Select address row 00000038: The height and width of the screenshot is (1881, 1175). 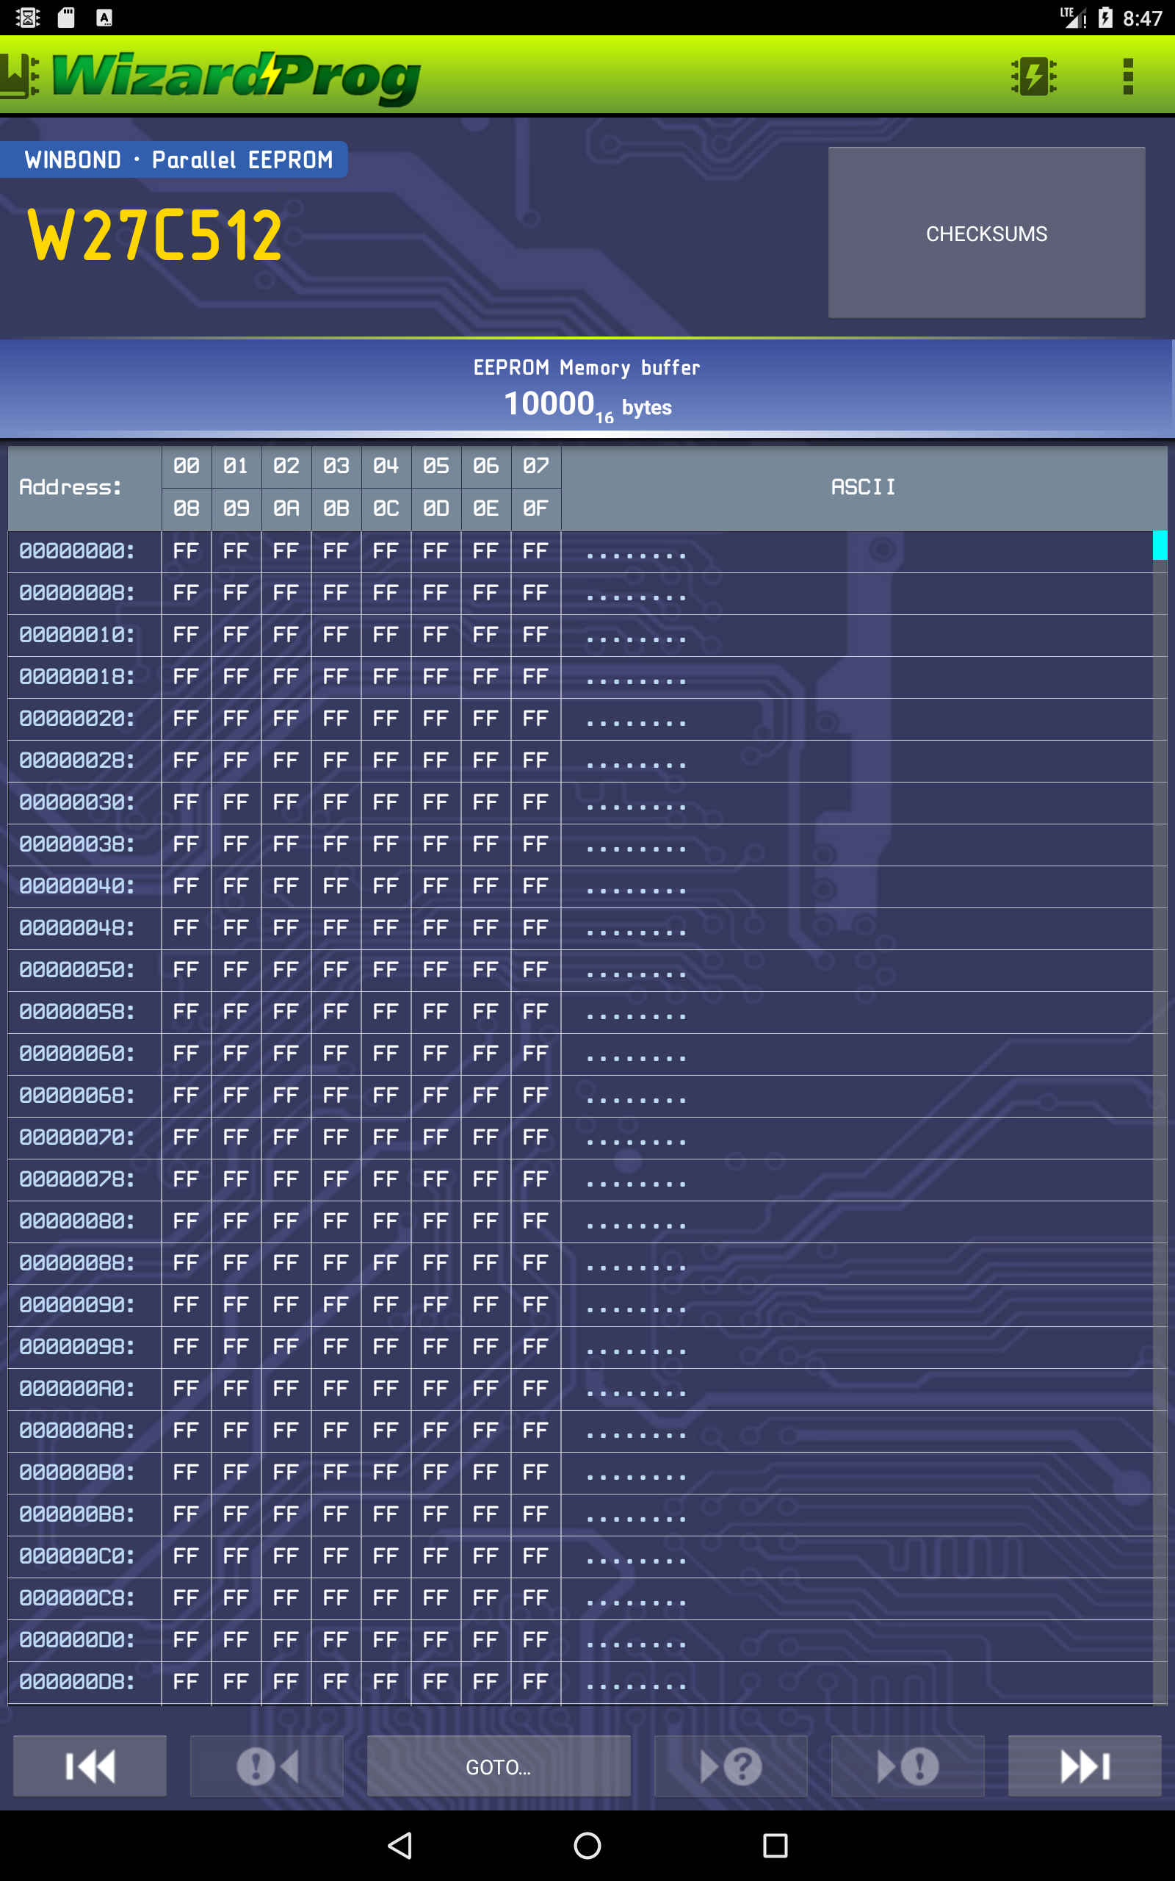77,844
